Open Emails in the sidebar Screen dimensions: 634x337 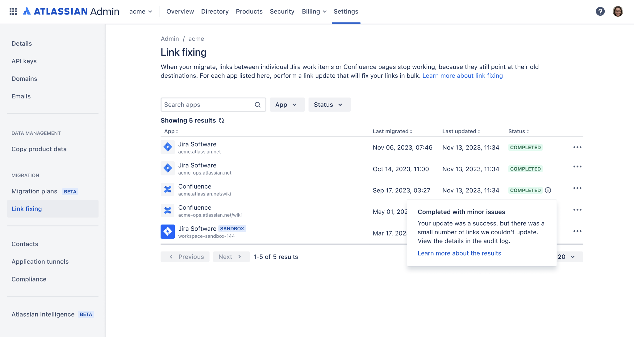[21, 96]
